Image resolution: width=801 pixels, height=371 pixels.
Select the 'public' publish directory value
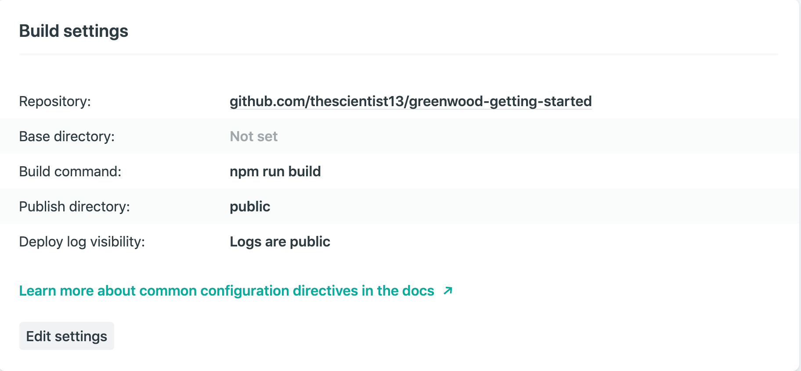coord(250,207)
